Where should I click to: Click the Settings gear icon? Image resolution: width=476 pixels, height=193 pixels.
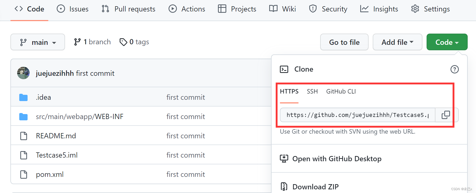tap(415, 9)
